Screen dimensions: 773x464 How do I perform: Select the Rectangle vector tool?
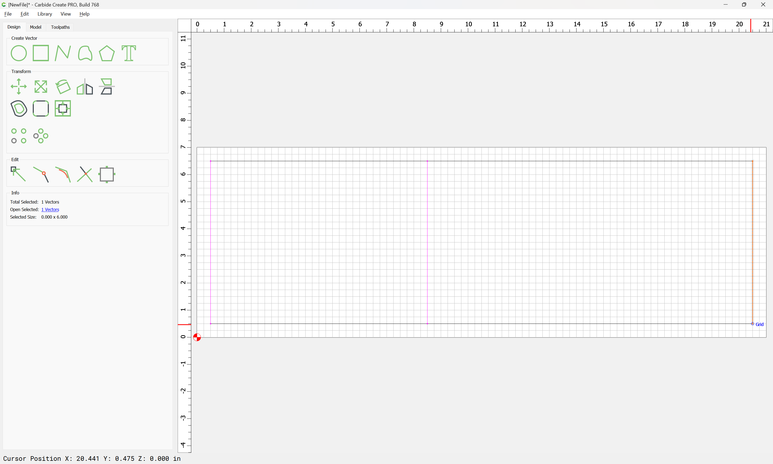coord(41,53)
